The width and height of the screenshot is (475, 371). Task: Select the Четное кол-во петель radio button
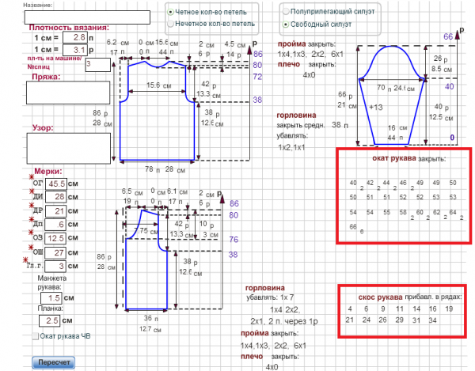170,13
